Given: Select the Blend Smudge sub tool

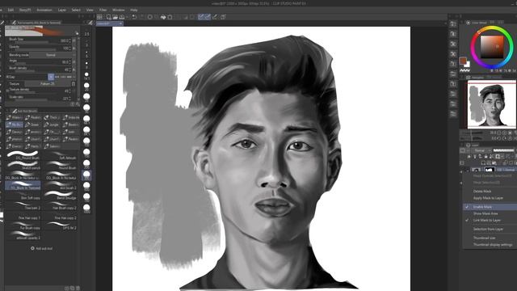Looking at the screenshot, I should tap(61, 196).
